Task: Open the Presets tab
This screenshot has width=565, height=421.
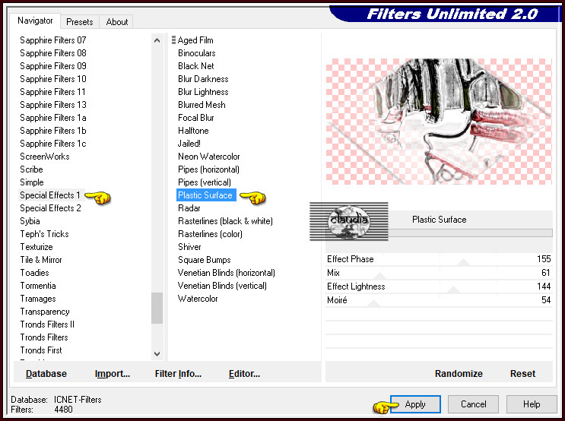Action: point(80,22)
